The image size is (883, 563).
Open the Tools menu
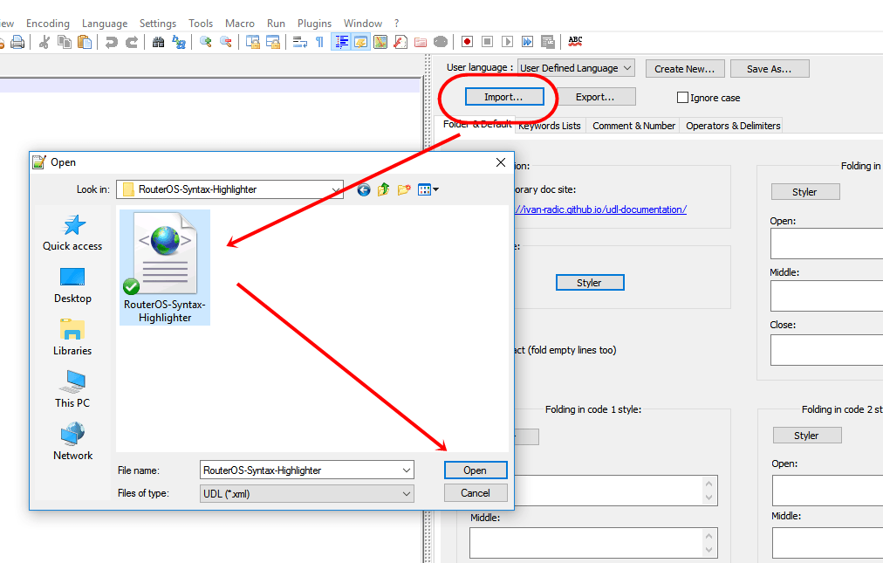click(201, 23)
